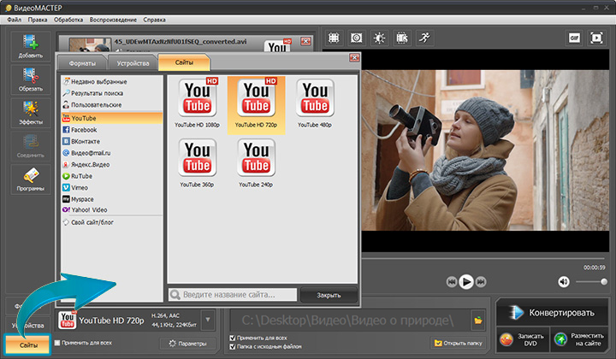Viewport: 616px width, 359px height.
Task: Click the play button
Action: (466, 282)
